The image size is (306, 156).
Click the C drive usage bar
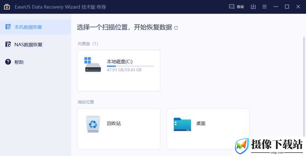(x=130, y=66)
